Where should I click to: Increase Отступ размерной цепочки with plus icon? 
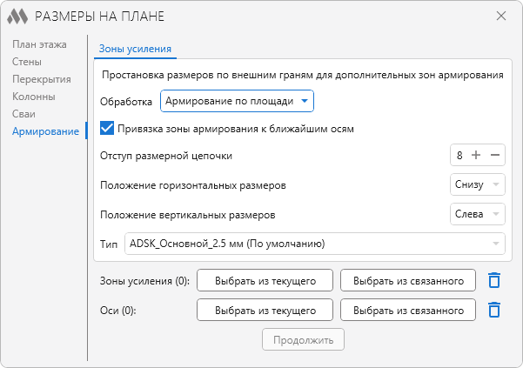tap(476, 155)
